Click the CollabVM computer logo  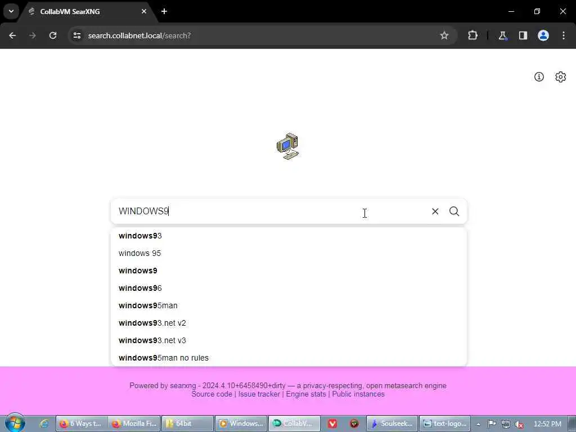click(287, 146)
